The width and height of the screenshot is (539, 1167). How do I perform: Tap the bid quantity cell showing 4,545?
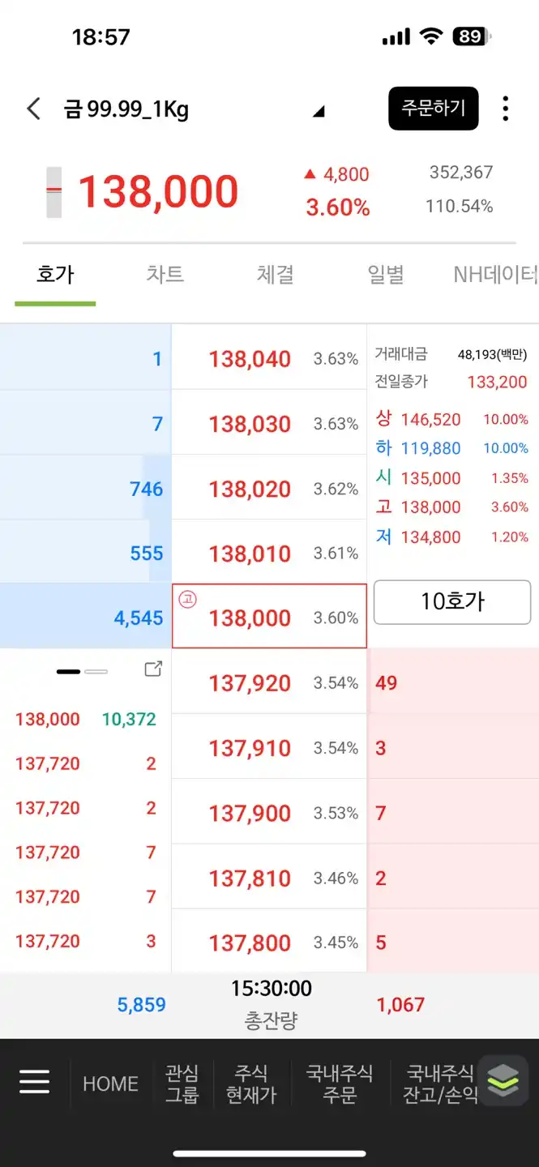tap(138, 617)
